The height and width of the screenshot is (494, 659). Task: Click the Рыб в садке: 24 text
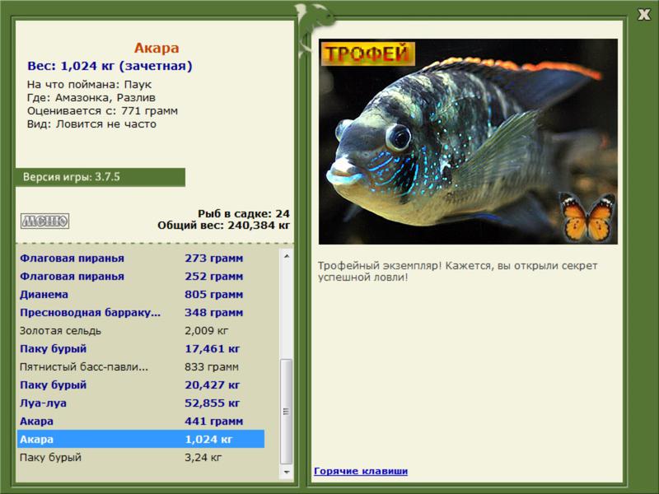coord(244,214)
